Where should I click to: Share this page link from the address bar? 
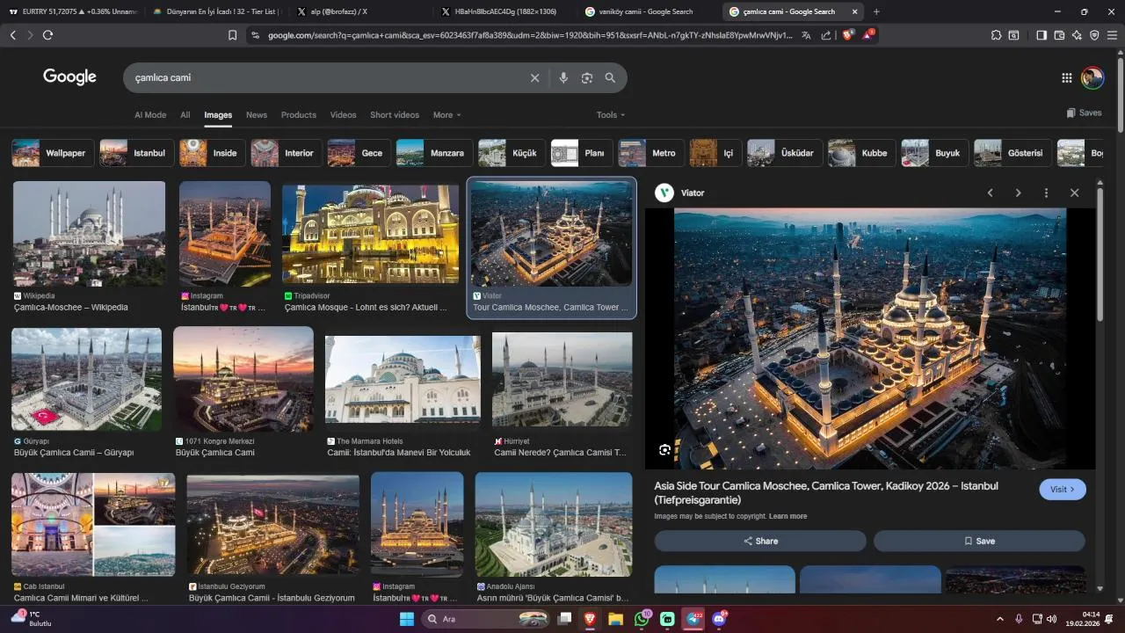click(826, 35)
